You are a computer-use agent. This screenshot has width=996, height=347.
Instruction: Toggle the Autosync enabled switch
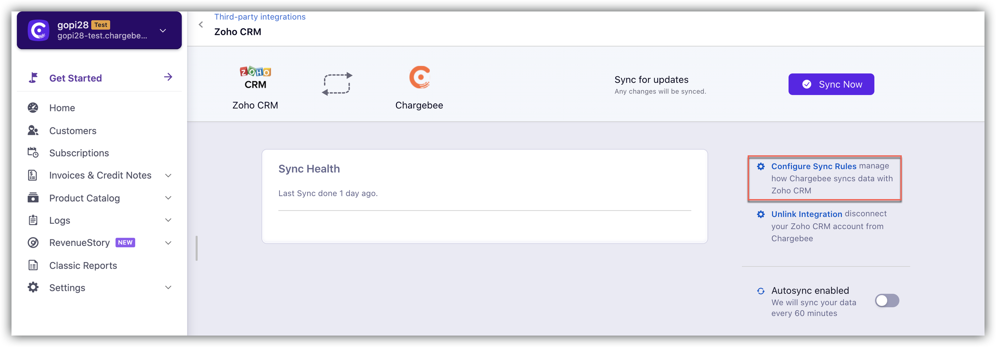coord(887,301)
